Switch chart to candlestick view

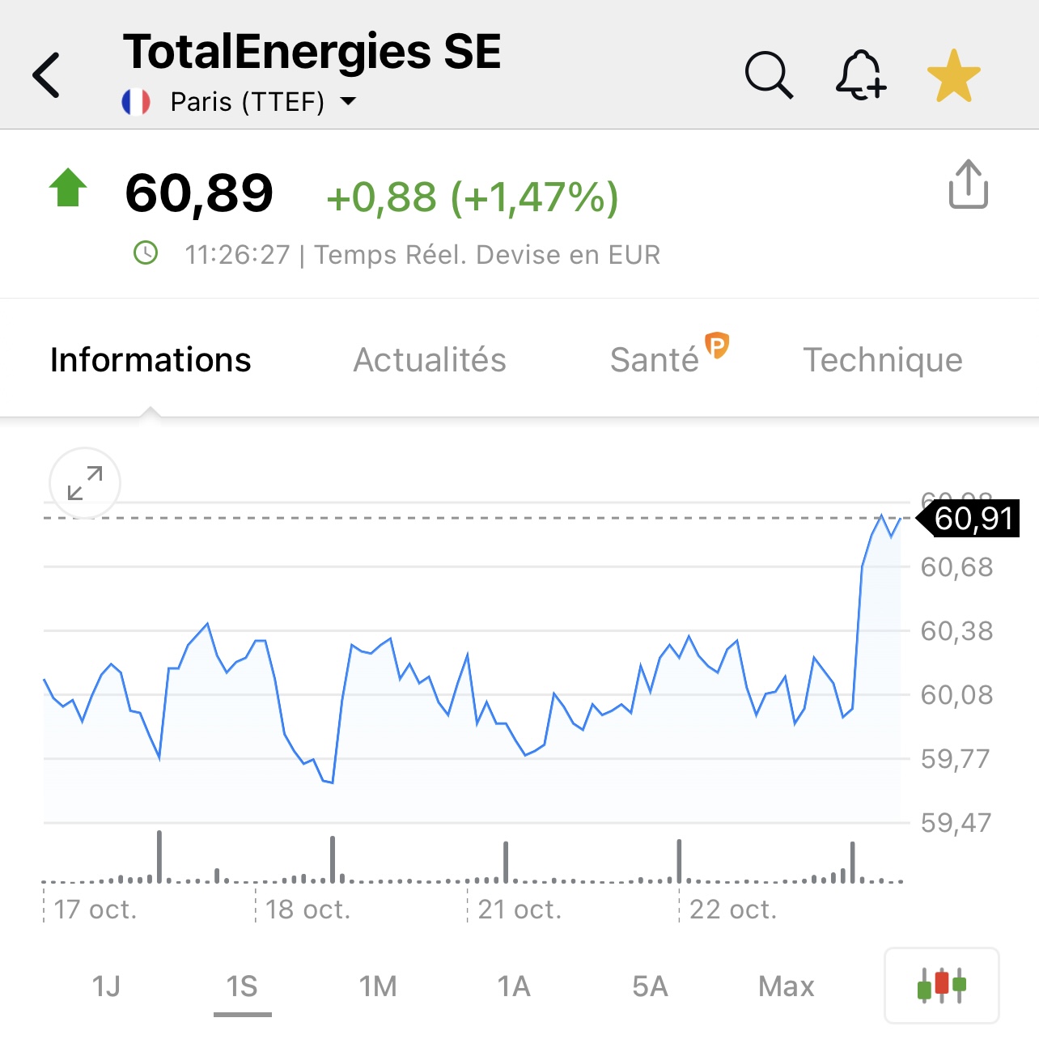942,986
